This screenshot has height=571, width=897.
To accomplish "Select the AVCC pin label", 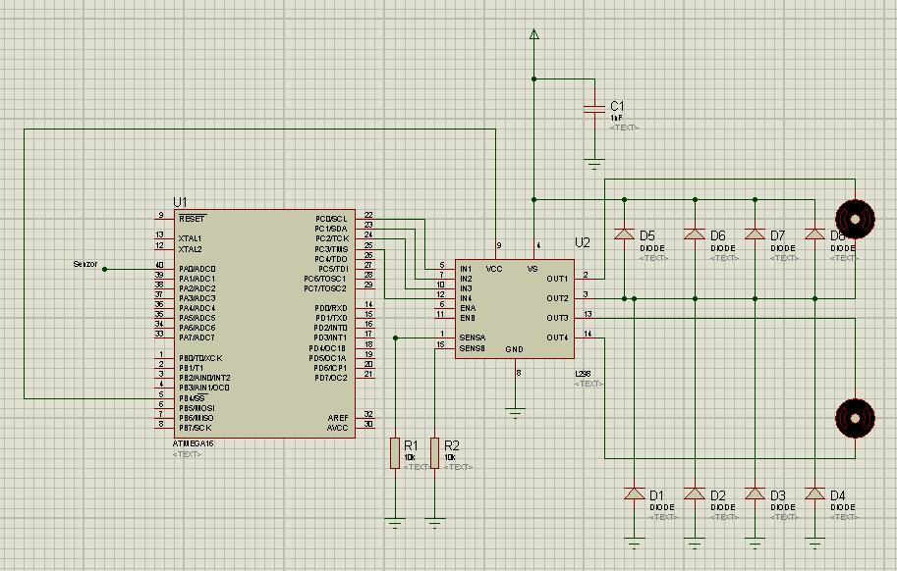I will [338, 428].
